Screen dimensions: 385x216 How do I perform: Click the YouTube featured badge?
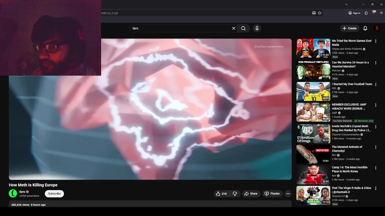click(x=342, y=121)
